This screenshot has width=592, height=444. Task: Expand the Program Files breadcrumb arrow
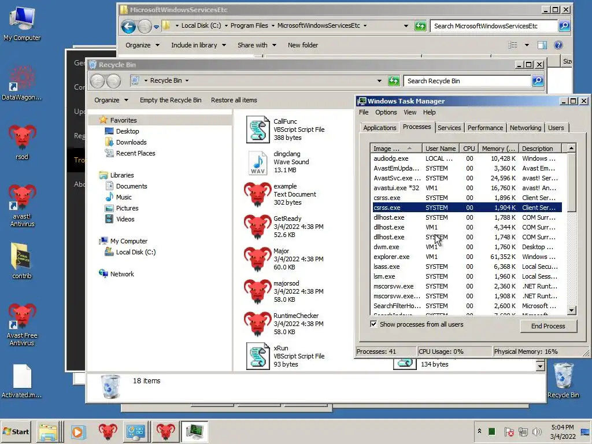coord(273,25)
